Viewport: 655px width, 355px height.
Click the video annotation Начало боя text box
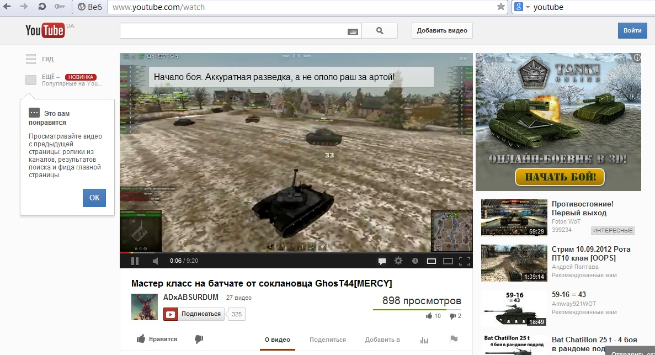[x=291, y=77]
